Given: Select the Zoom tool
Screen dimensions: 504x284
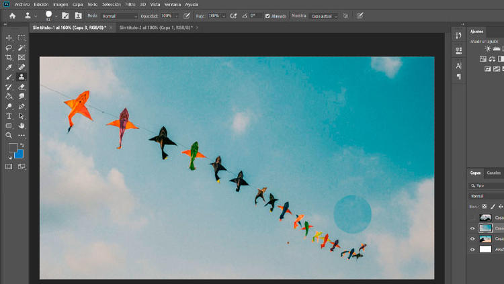Looking at the screenshot, I should [x=9, y=135].
